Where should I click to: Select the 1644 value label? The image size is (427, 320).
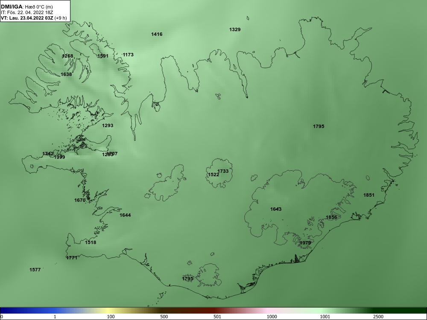tap(125, 215)
